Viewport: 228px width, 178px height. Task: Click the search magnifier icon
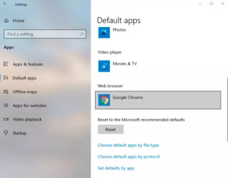[x=82, y=34]
